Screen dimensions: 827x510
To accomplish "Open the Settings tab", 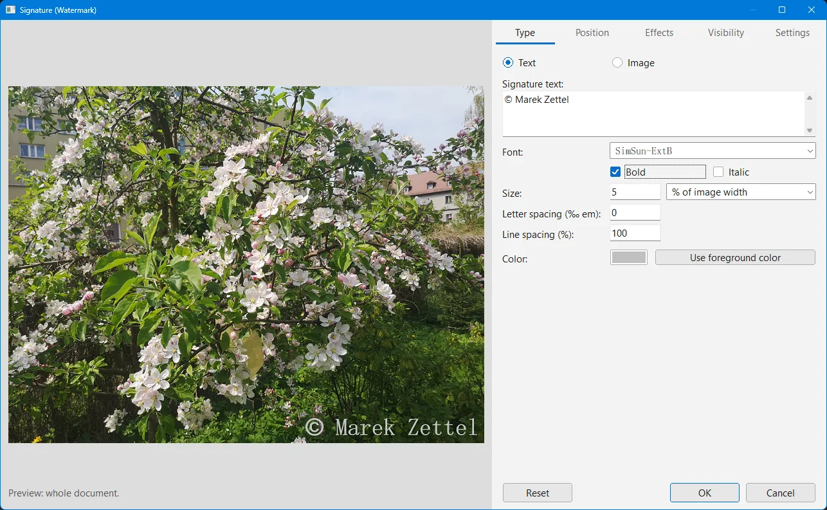I will tap(792, 33).
